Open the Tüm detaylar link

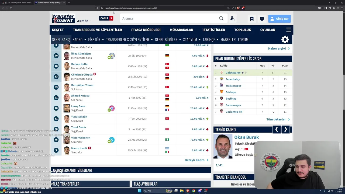pos(278,119)
